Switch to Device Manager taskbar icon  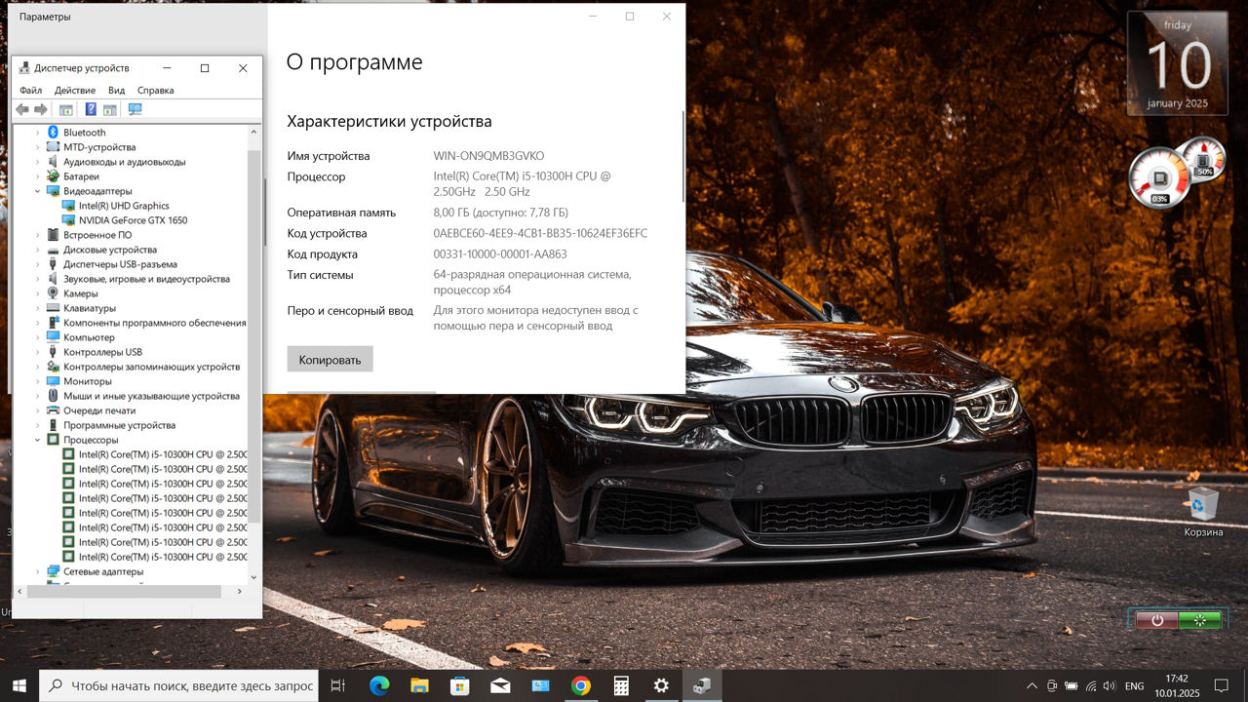pyautogui.click(x=702, y=685)
